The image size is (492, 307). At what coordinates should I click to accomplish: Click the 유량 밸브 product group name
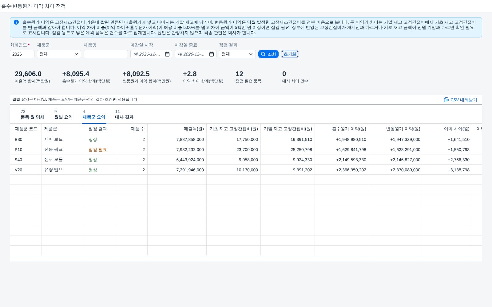coord(54,170)
